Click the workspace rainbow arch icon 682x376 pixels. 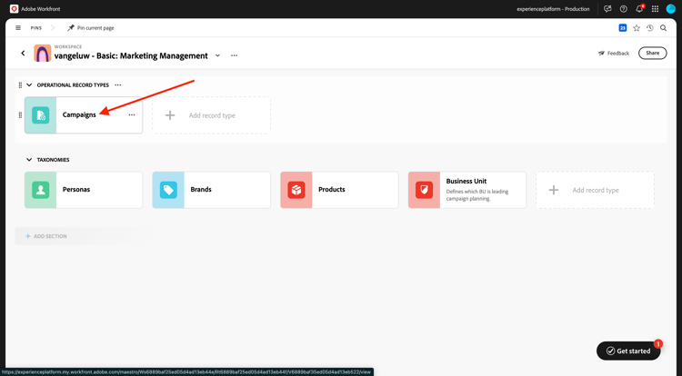43,54
